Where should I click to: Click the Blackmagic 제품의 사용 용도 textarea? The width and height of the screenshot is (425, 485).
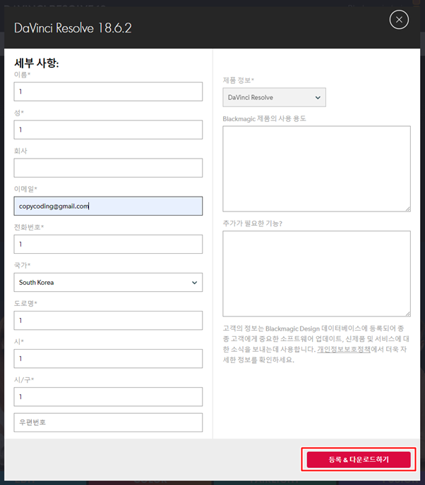(316, 169)
